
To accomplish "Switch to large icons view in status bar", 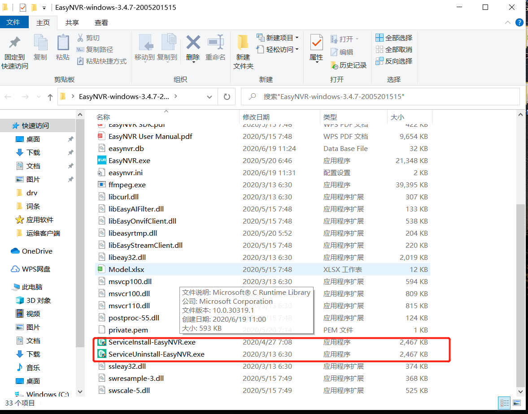I will click(x=516, y=403).
